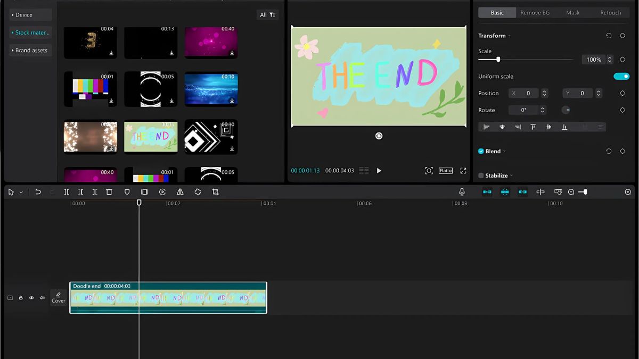Uncheck the Blend checkbox
639x359 pixels.
(x=481, y=151)
